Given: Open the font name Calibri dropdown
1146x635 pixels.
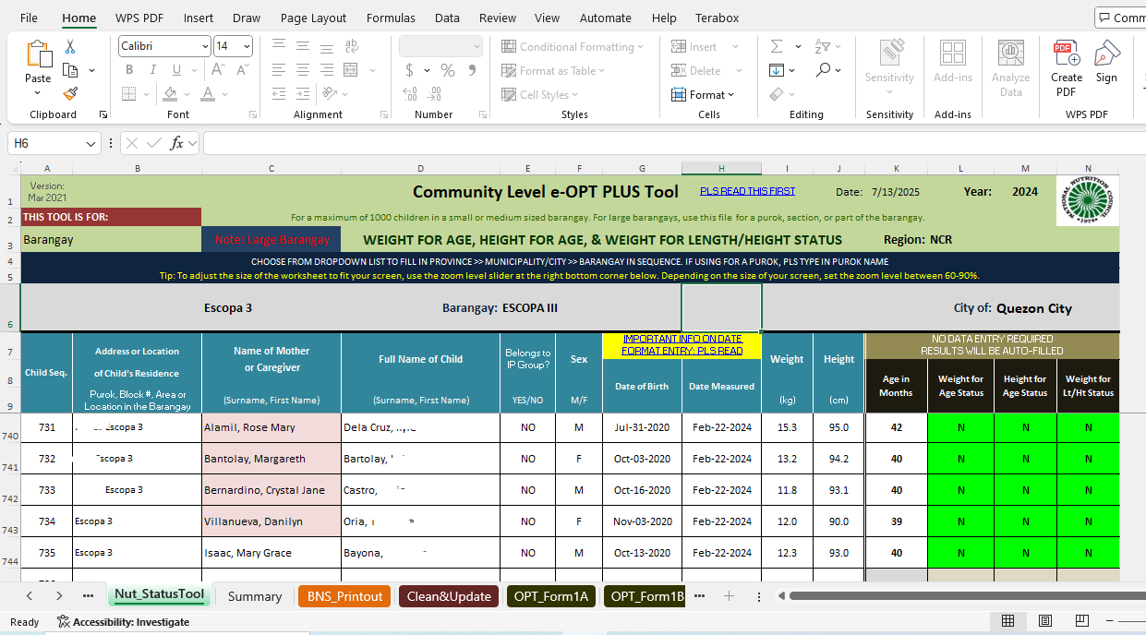Looking at the screenshot, I should (205, 46).
